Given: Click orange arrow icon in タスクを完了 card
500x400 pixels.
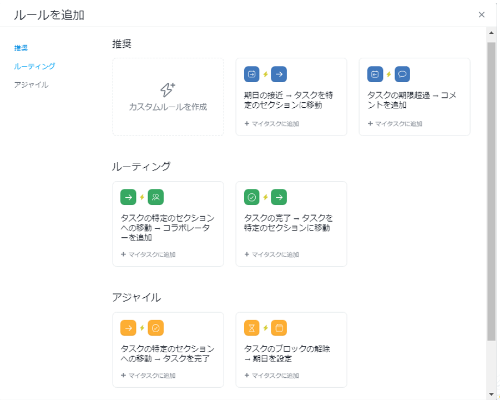Looking at the screenshot, I should [x=128, y=328].
